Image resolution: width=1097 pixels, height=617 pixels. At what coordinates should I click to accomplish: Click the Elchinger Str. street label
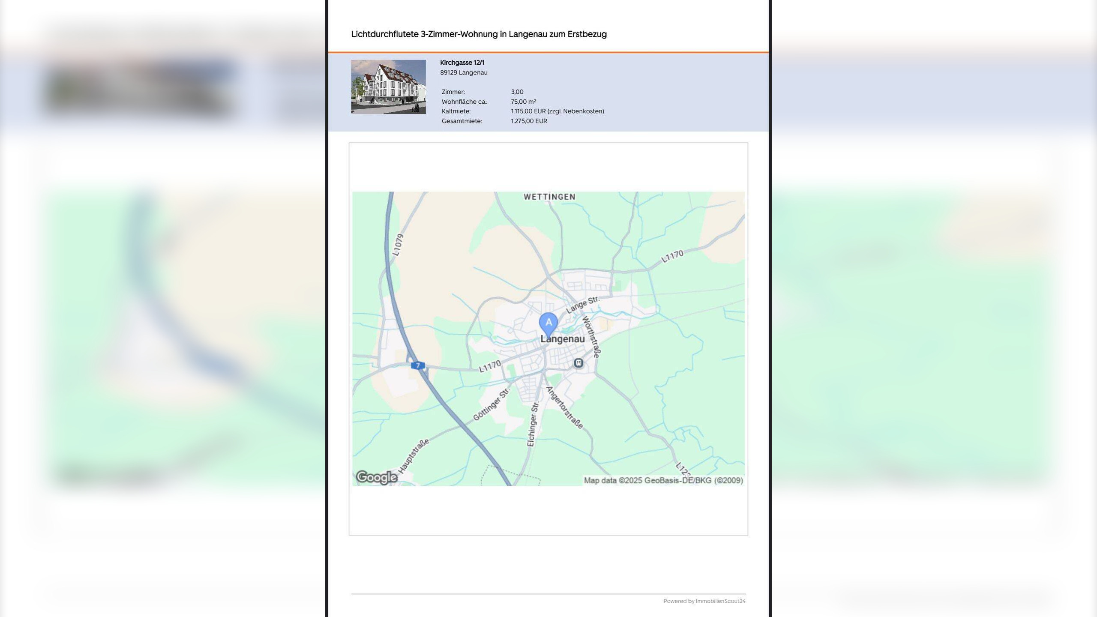tap(532, 424)
